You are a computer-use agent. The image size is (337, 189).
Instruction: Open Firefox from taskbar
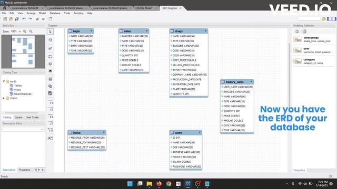coord(159,184)
